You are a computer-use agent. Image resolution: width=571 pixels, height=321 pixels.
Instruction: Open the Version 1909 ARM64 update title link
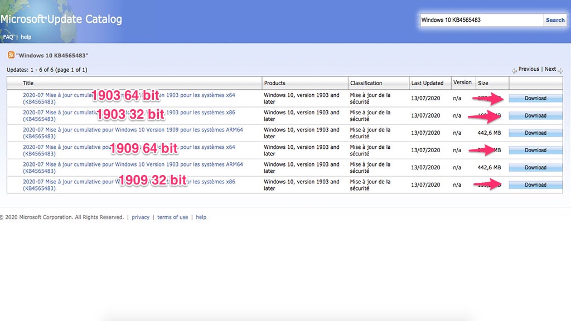pos(133,133)
